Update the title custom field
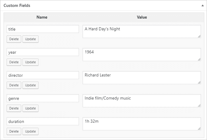The image size is (207, 140). click(x=30, y=39)
